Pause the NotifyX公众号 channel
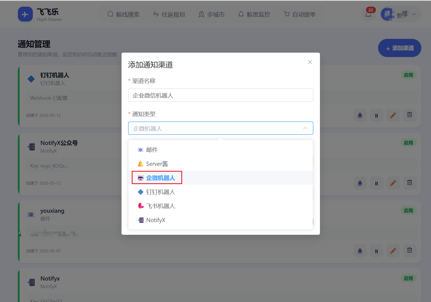 (x=376, y=183)
